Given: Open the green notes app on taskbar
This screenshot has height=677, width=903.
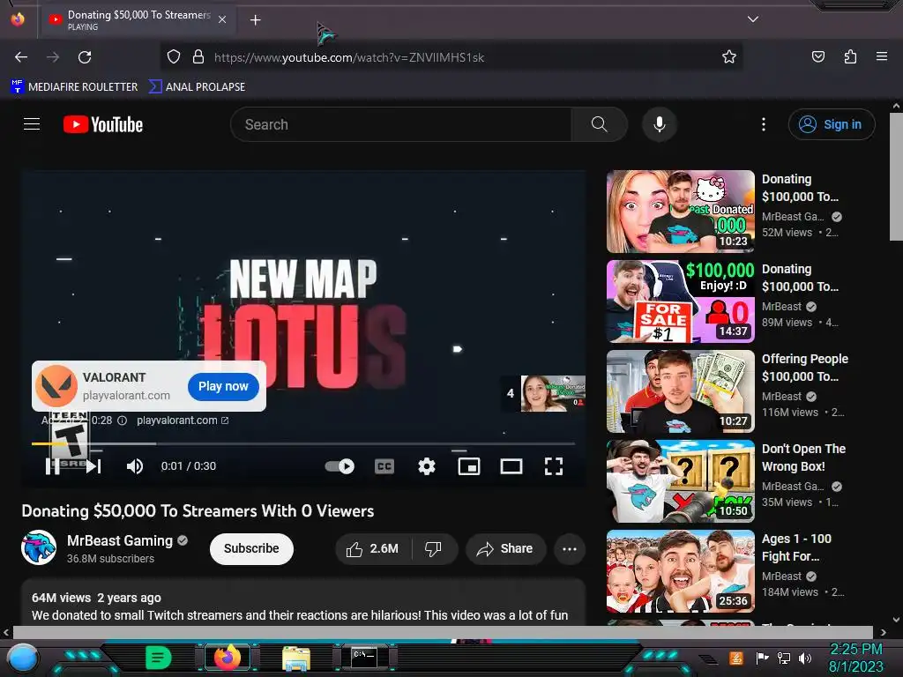Looking at the screenshot, I should (158, 658).
